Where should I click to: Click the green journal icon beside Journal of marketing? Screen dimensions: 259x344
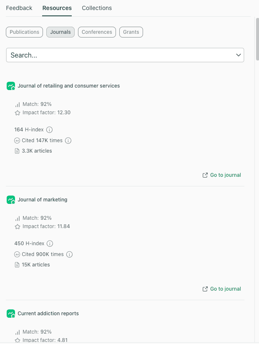click(x=11, y=200)
